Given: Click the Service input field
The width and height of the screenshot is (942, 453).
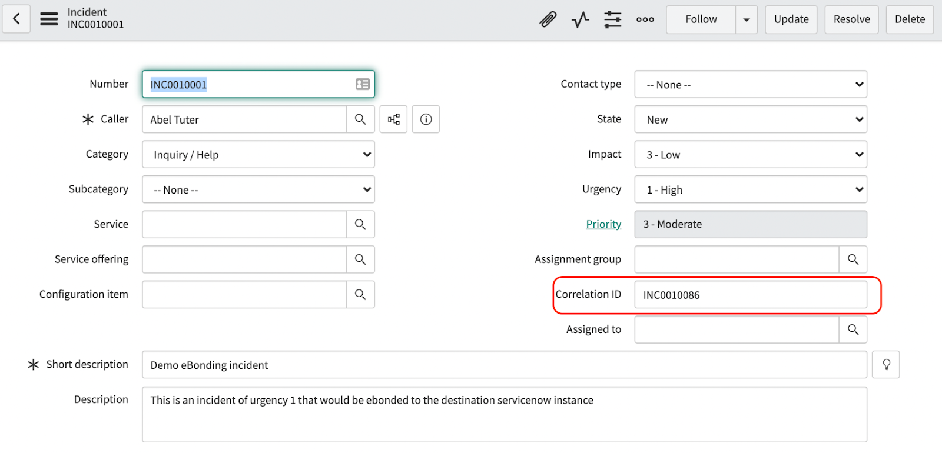Looking at the screenshot, I should pyautogui.click(x=244, y=224).
